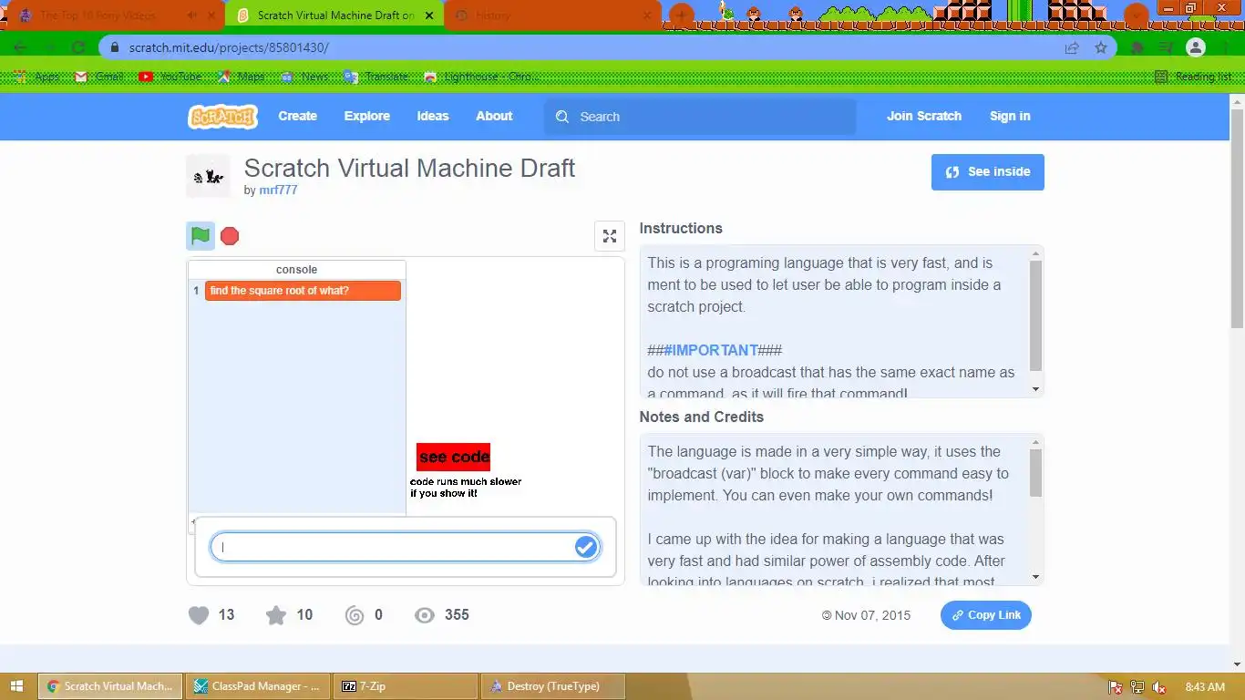This screenshot has width=1245, height=700.
Task: Open the Explore menu item
Action: coord(366,117)
